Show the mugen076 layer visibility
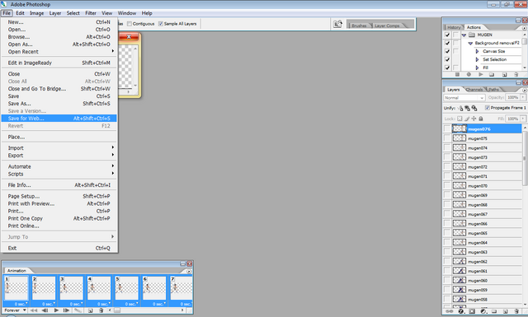Screen dimensions: 528x317 (x=447, y=128)
